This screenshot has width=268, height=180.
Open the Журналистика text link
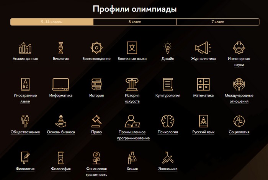203,59
